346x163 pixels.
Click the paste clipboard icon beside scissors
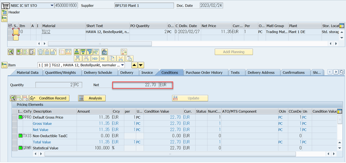coord(129,59)
